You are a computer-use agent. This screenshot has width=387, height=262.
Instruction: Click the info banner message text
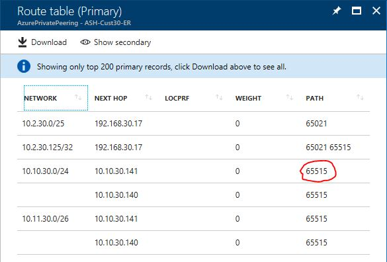(161, 67)
